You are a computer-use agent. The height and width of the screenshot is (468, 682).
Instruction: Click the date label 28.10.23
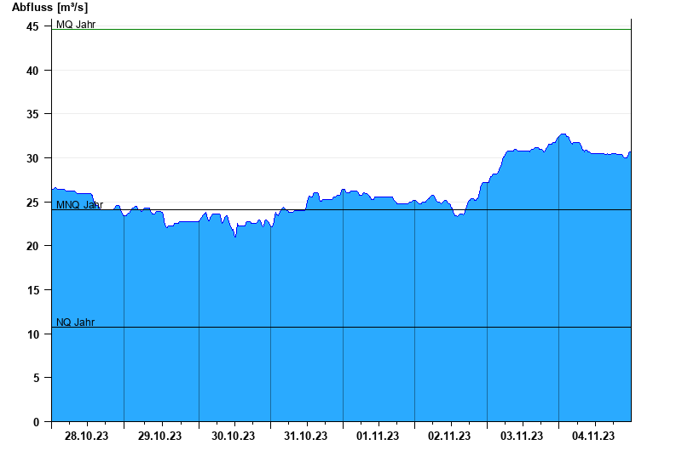point(87,437)
